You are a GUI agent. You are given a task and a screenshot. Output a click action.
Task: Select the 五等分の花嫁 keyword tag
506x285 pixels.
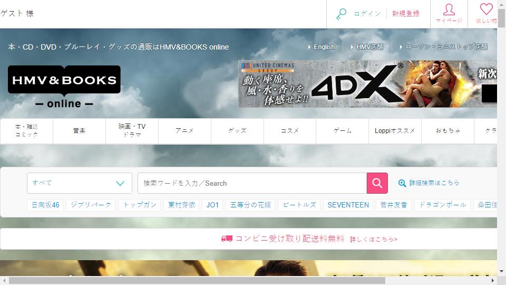[250, 205]
